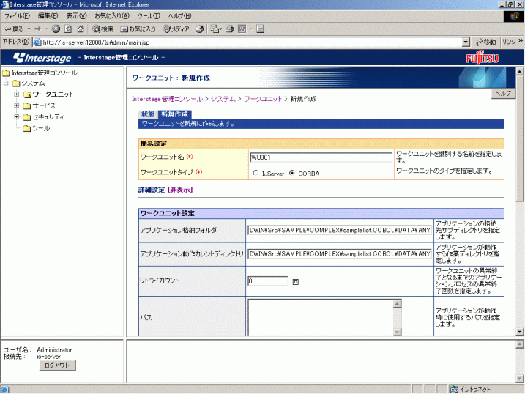
Task: Click the ツール folder icon
Action: point(27,129)
